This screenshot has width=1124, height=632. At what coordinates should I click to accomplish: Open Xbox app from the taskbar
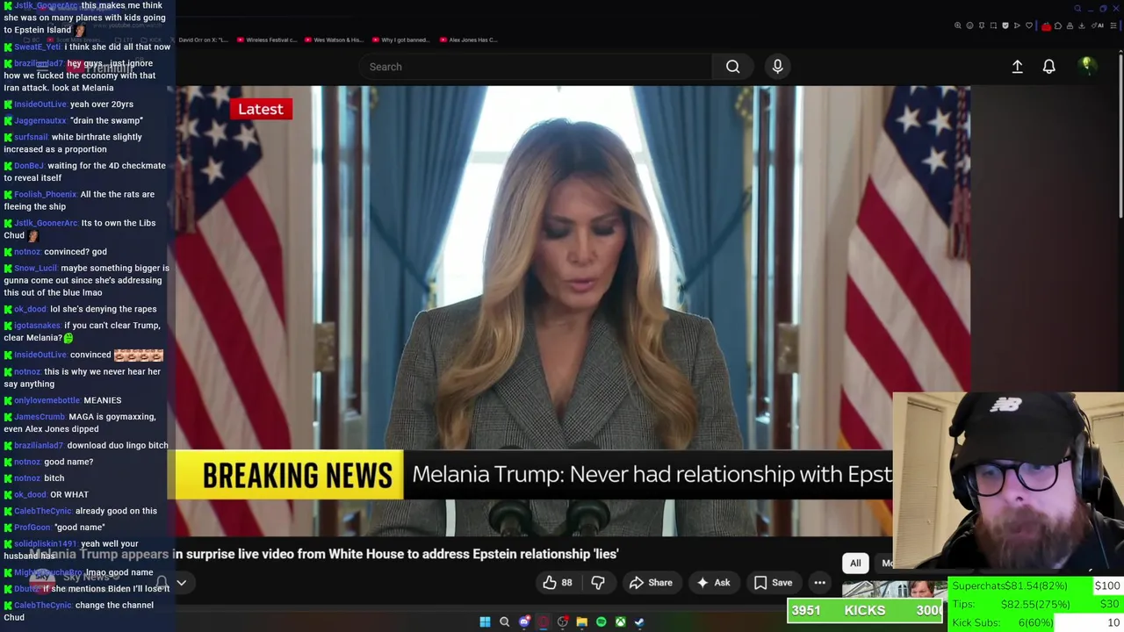(620, 622)
